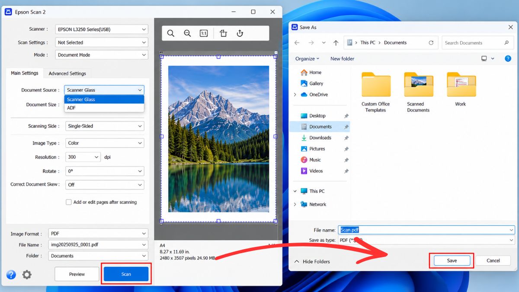Viewport: 519px width, 292px height.
Task: Open the Save as type dropdown
Action: click(x=426, y=240)
